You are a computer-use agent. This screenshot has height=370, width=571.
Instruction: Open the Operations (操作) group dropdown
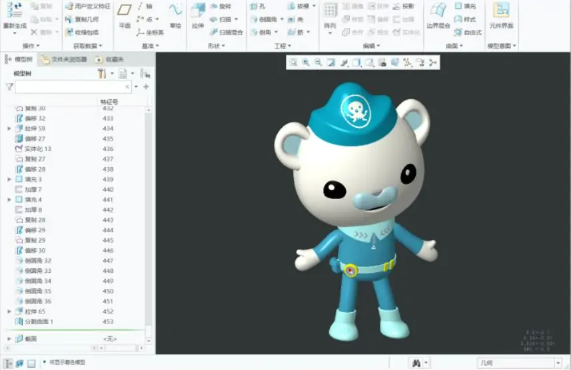(31, 46)
